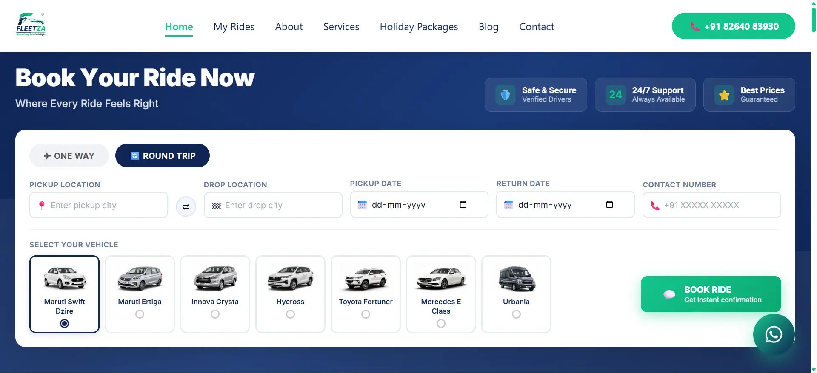This screenshot has width=817, height=373.
Task: Click the 24 support icon
Action: (615, 95)
